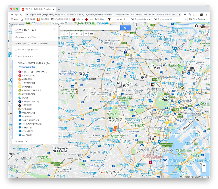The width and height of the screenshot is (218, 189).
Task: Open the help question mark button
Action: [x=199, y=171]
